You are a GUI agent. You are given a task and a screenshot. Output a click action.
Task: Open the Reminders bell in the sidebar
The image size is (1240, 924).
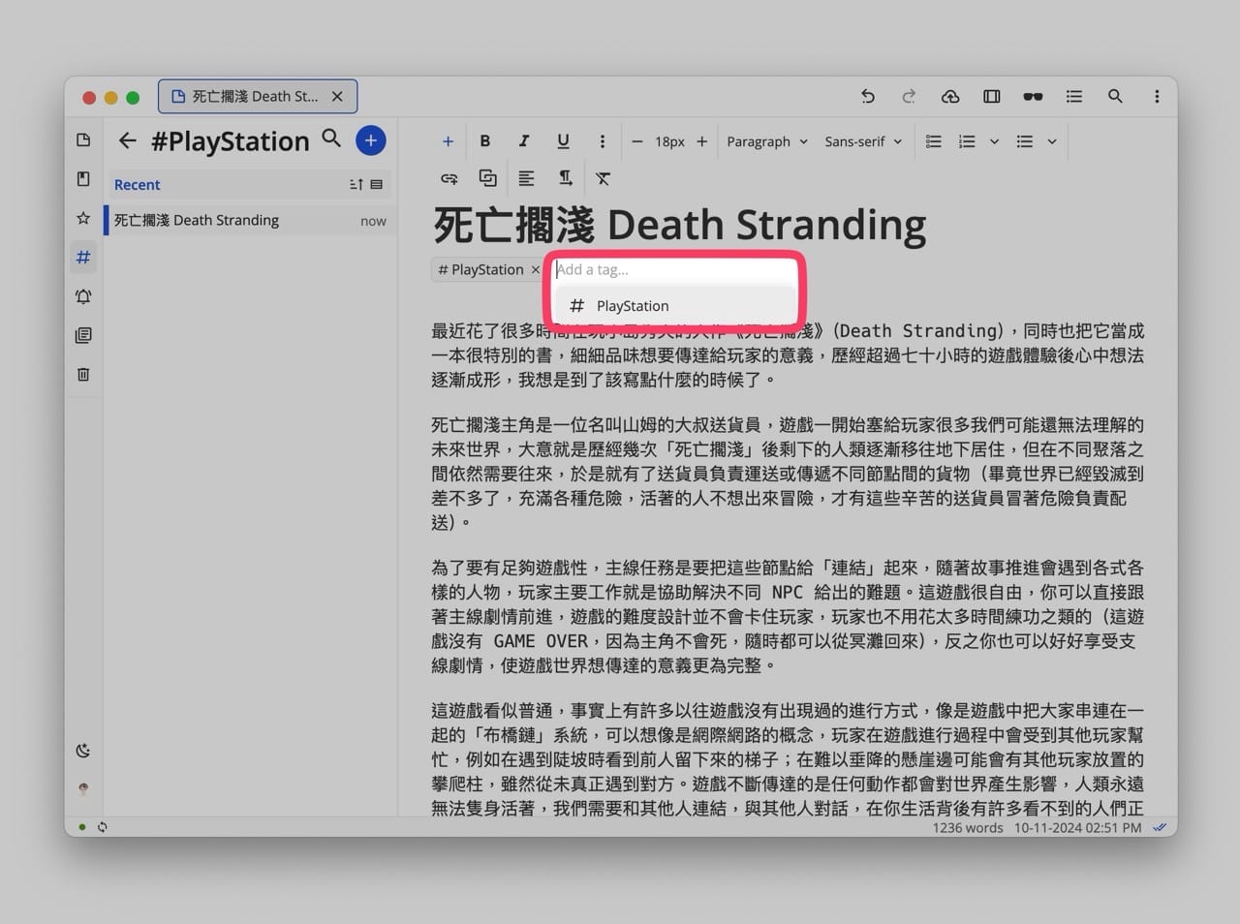pos(83,296)
